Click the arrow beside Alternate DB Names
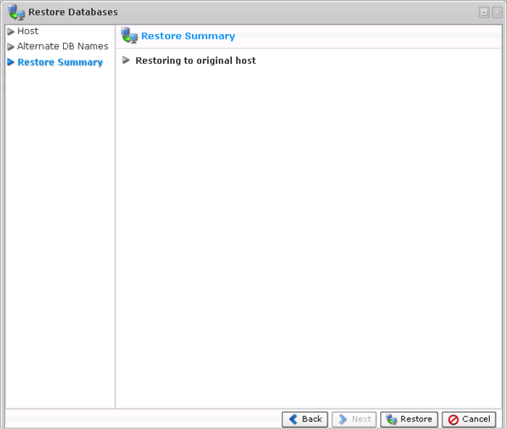 click(x=11, y=47)
